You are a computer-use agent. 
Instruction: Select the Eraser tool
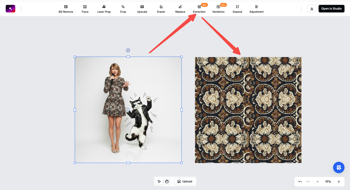(x=161, y=9)
